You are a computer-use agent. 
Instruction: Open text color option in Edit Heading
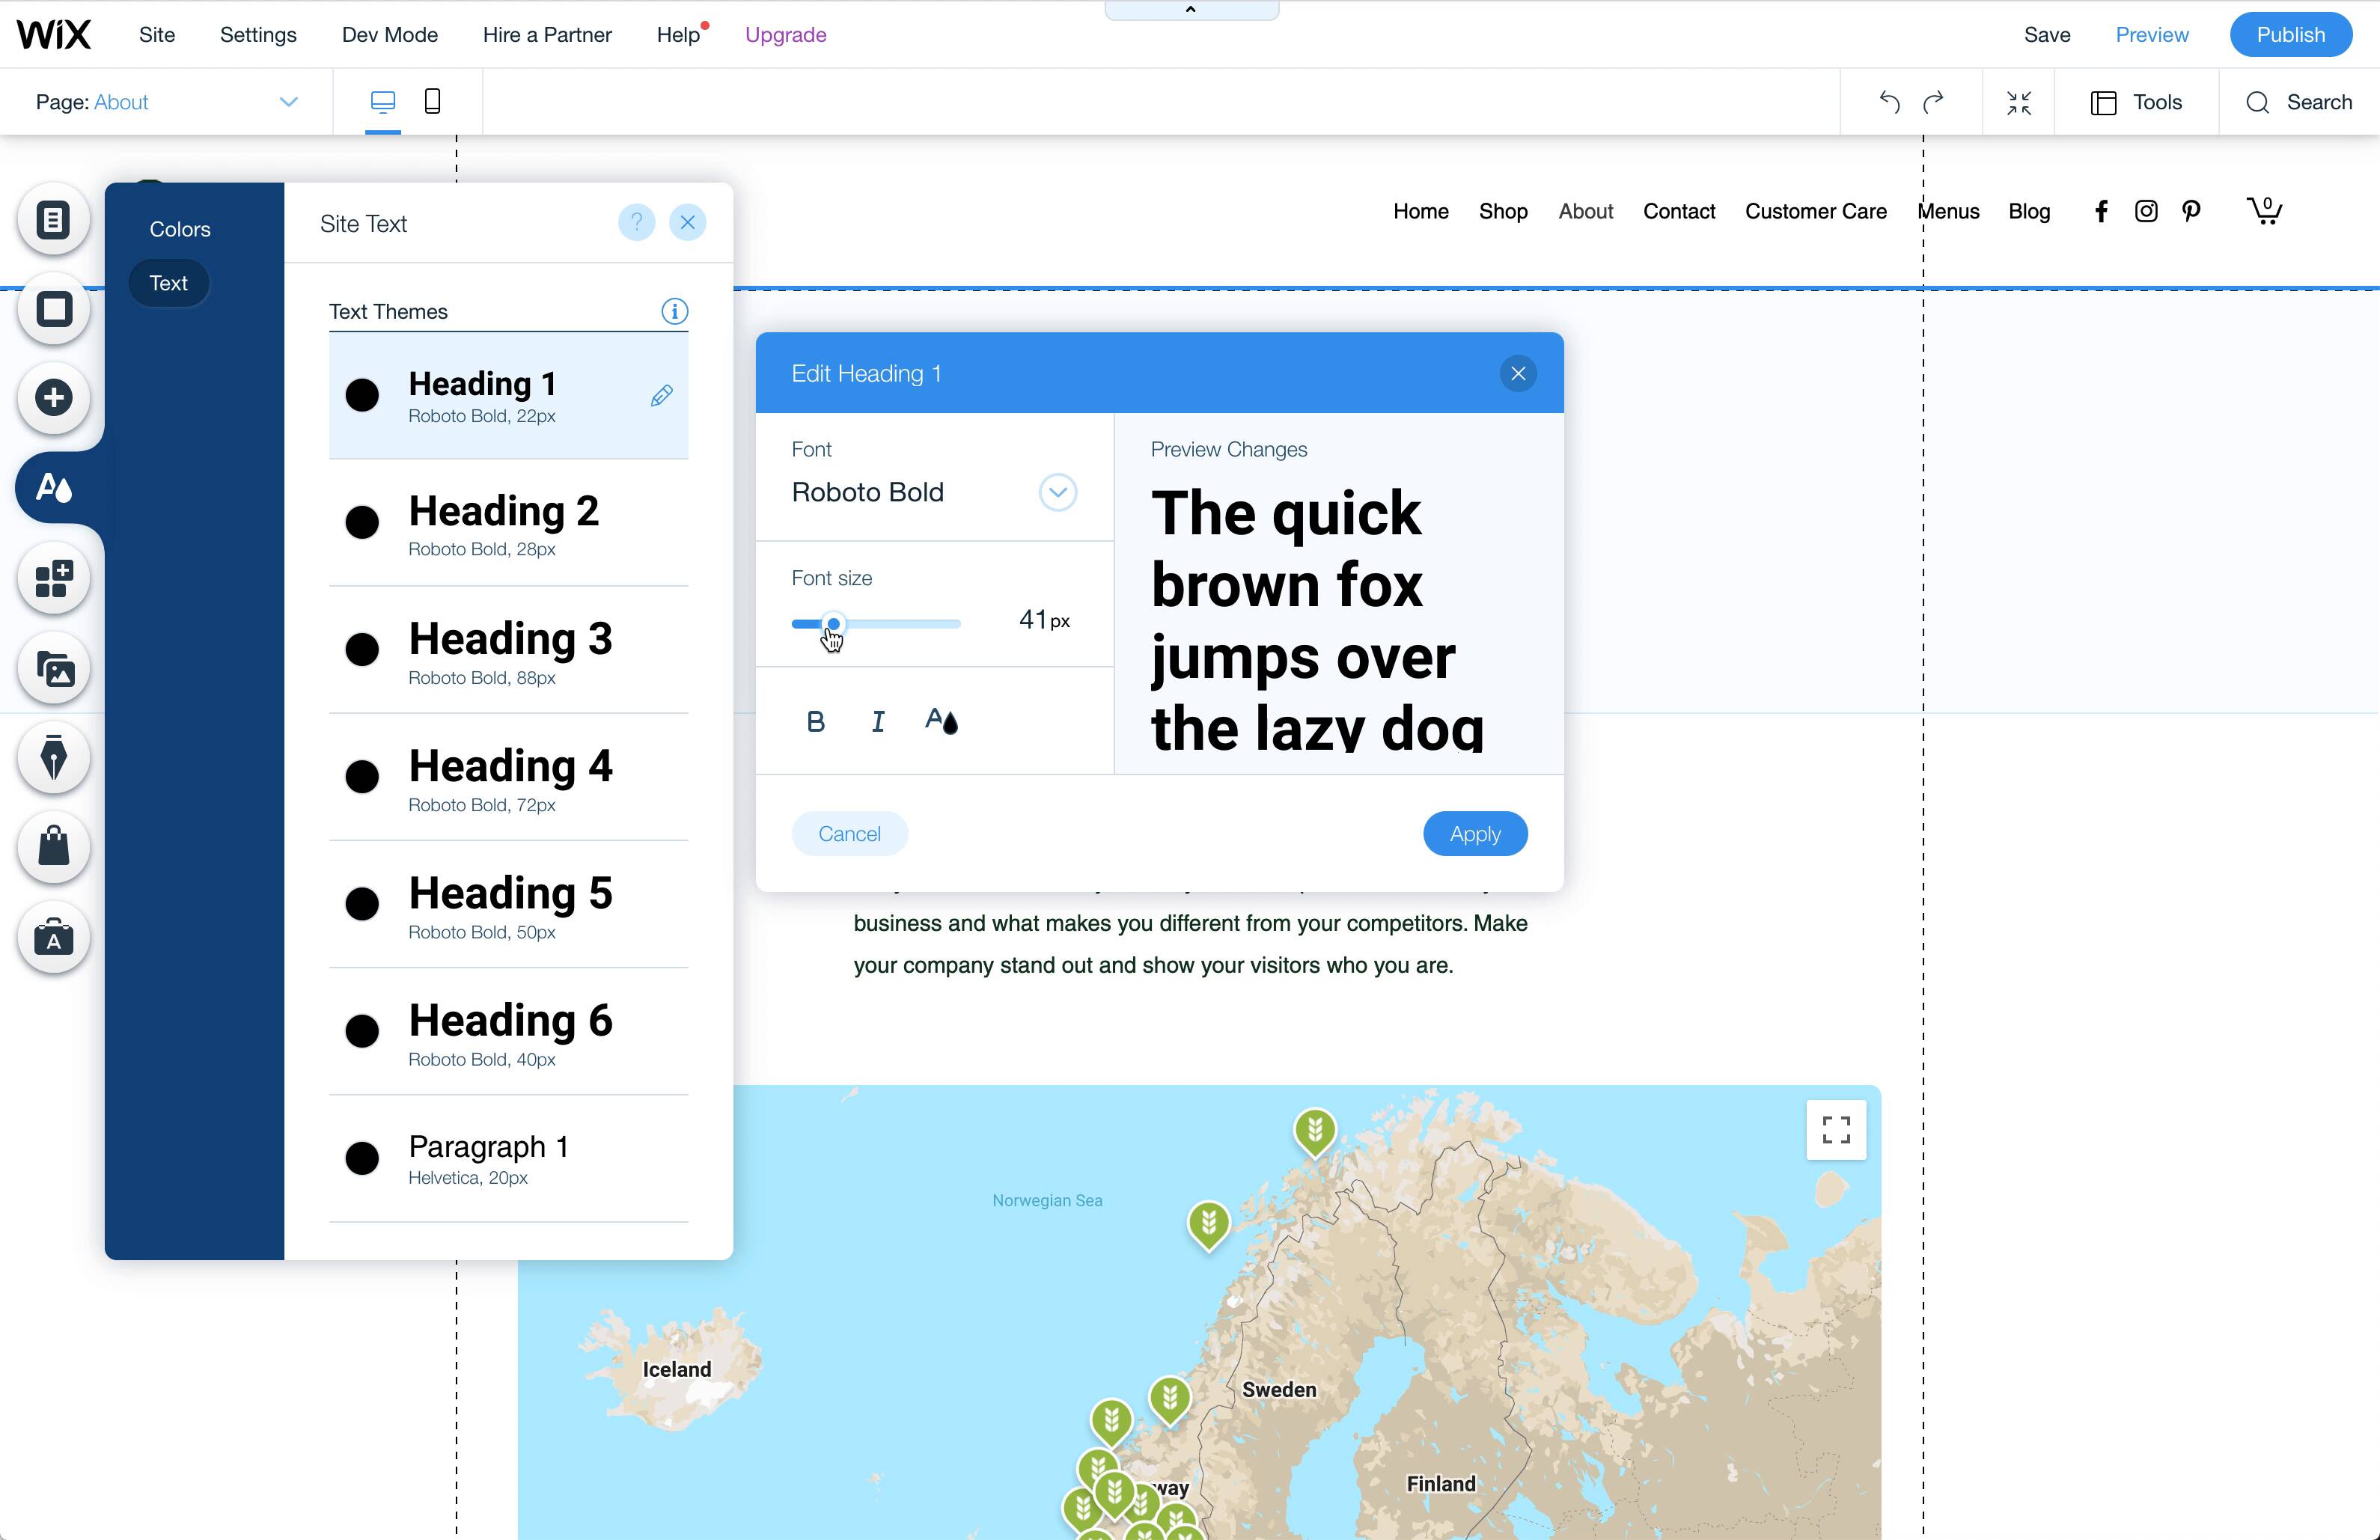coord(940,721)
